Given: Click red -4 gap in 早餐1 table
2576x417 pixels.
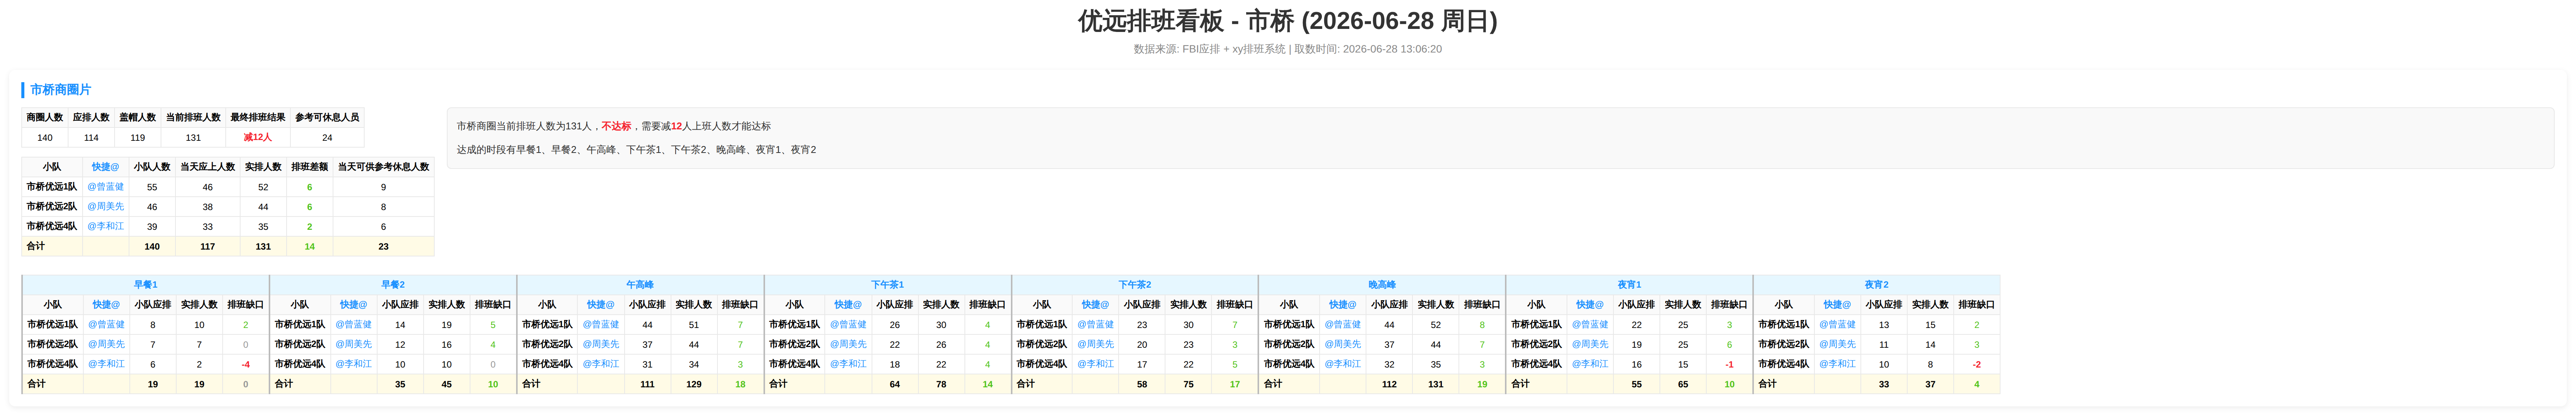Looking at the screenshot, I should tap(246, 365).
